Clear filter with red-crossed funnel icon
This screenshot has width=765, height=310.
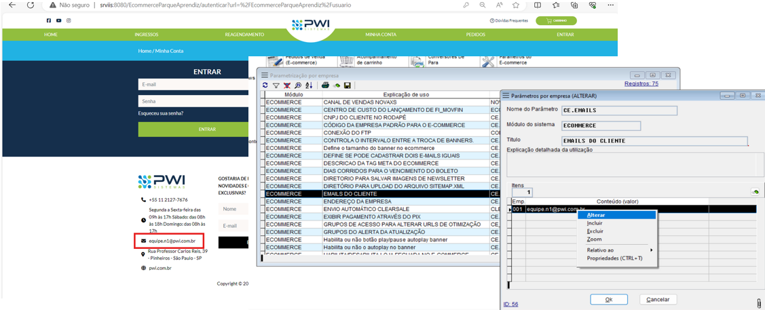point(287,85)
